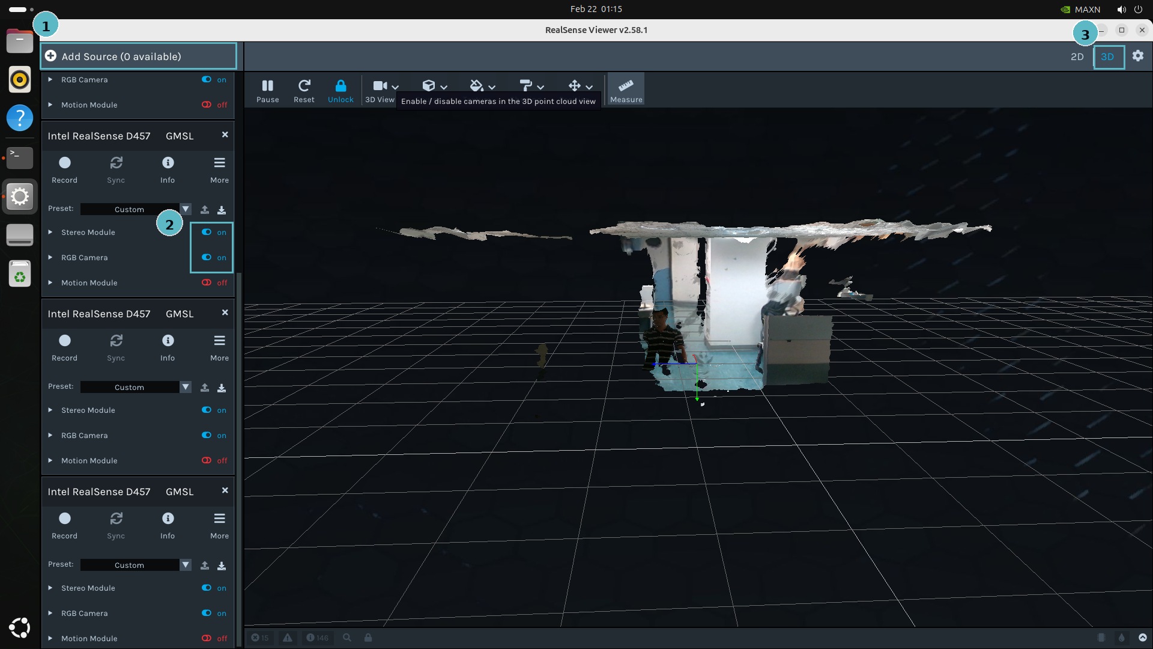1153x649 pixels.
Task: Click the errors counter showing 15 in the status bar
Action: click(x=259, y=638)
